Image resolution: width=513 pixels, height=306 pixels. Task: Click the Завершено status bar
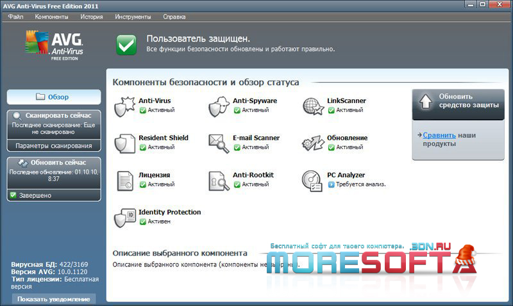tap(54, 195)
